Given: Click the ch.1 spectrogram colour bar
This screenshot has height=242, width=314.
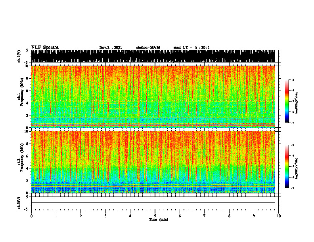Looking at the screenshot, I should pyautogui.click(x=287, y=101).
